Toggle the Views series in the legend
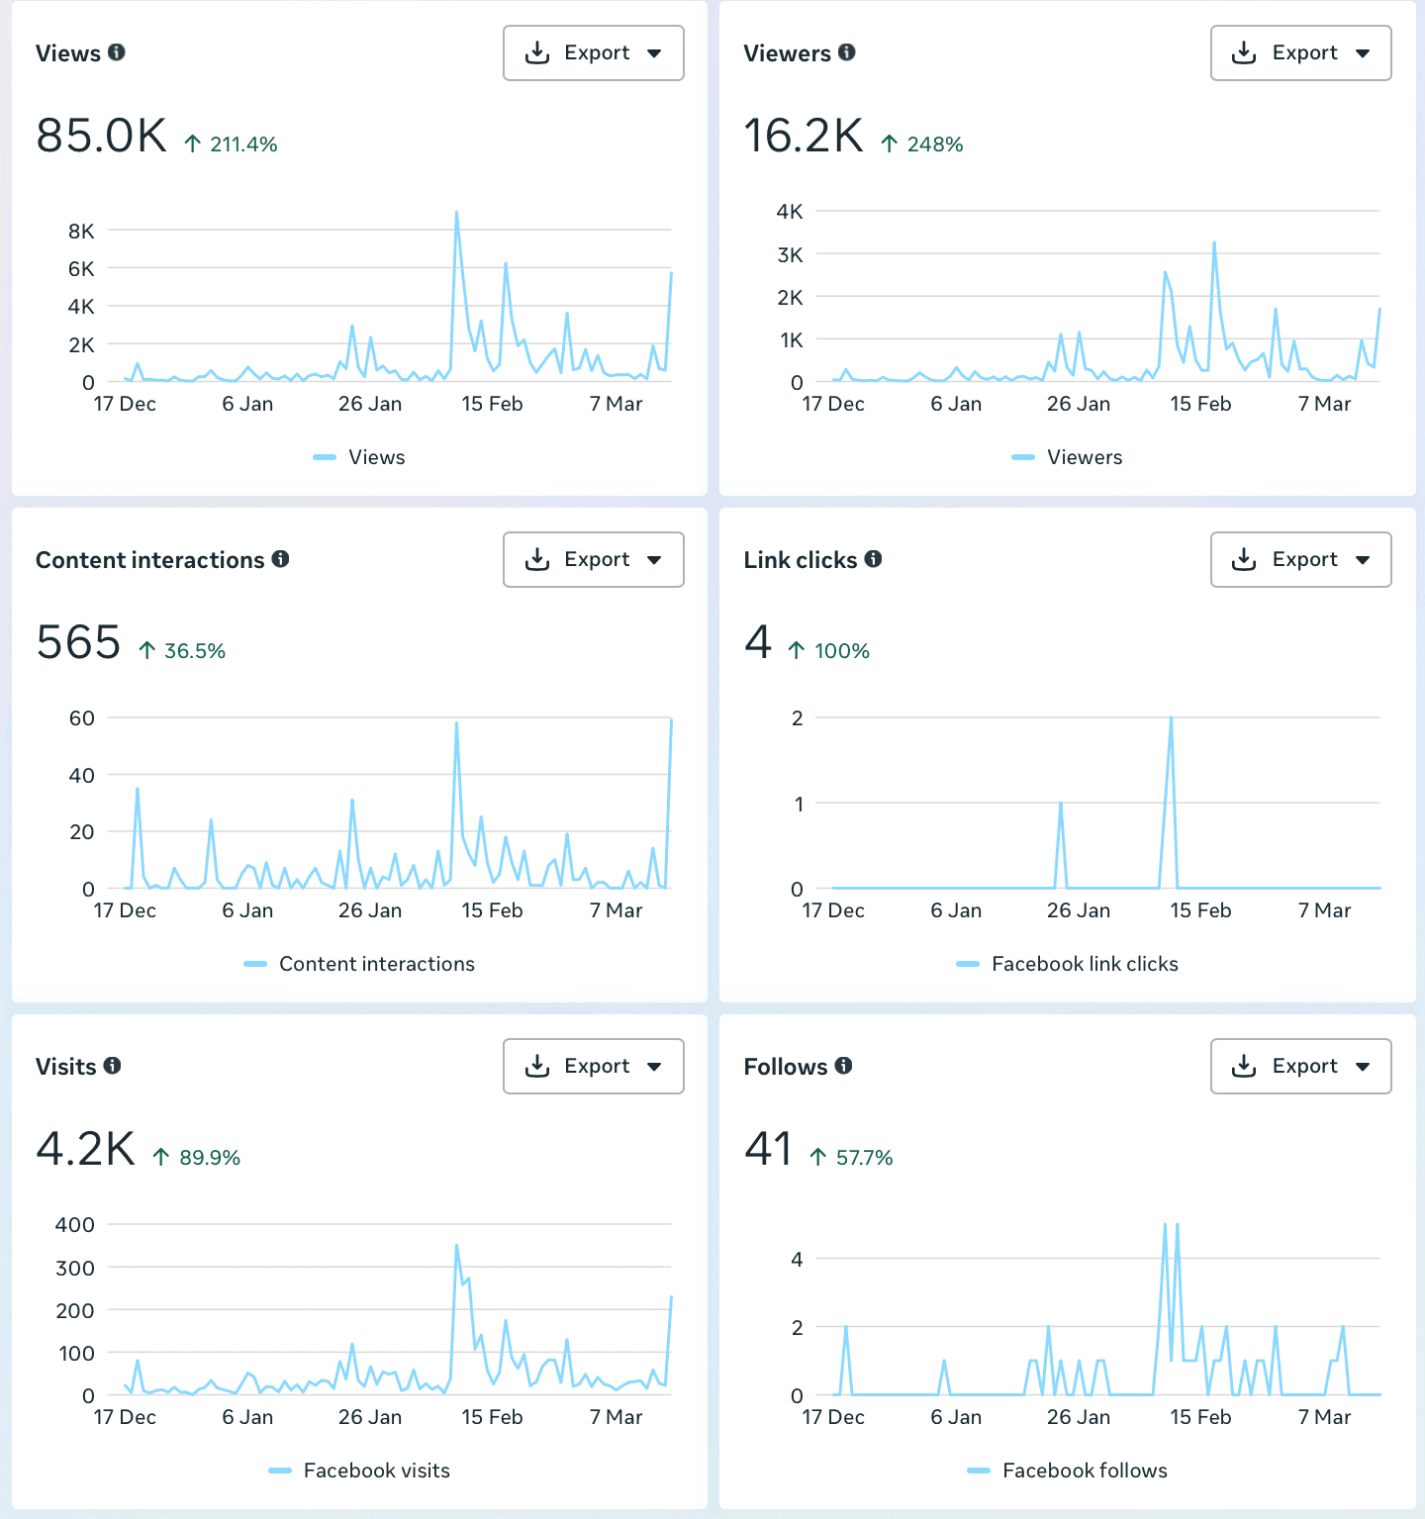Screen dimensions: 1425x1519 358,456
